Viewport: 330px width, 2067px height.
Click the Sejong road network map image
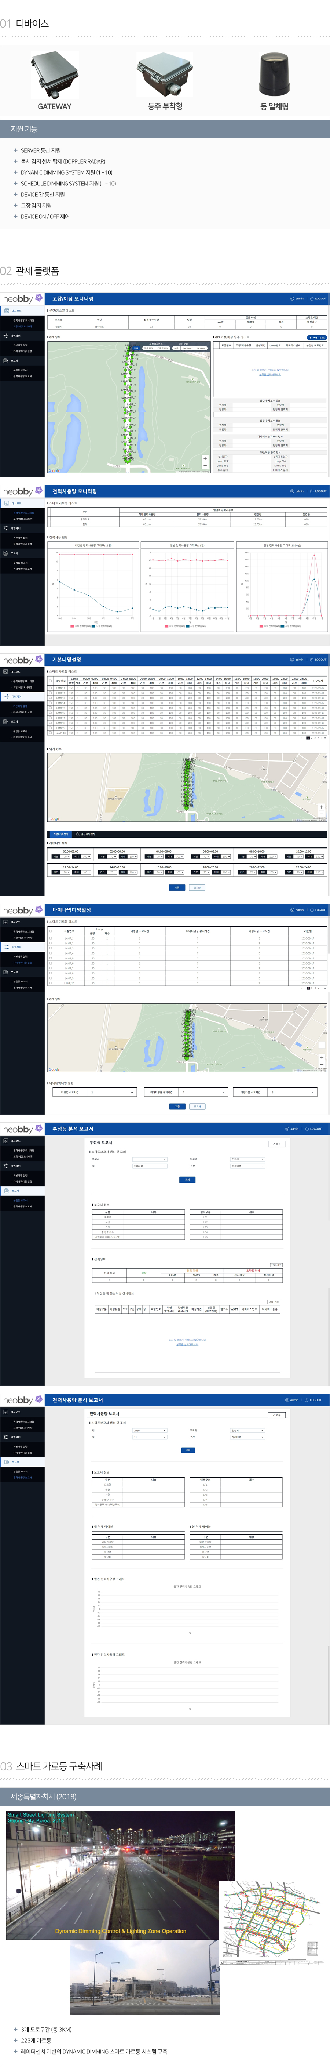(x=273, y=1923)
